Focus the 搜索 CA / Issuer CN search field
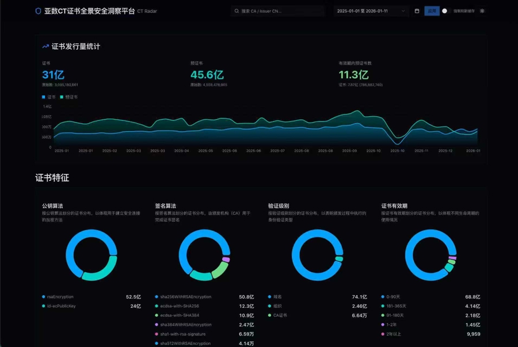This screenshot has height=347, width=518. click(x=279, y=11)
